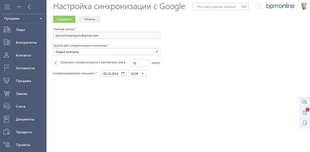Click the Заказы shopping cart icon
This screenshot has width=310, height=152.
click(7, 94)
